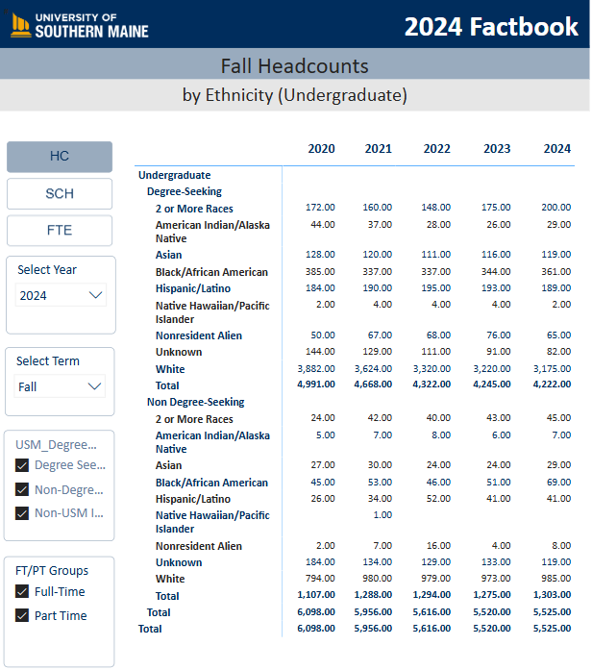The width and height of the screenshot is (592, 670).
Task: Uncheck the Part Time checkbox
Action: (x=22, y=615)
